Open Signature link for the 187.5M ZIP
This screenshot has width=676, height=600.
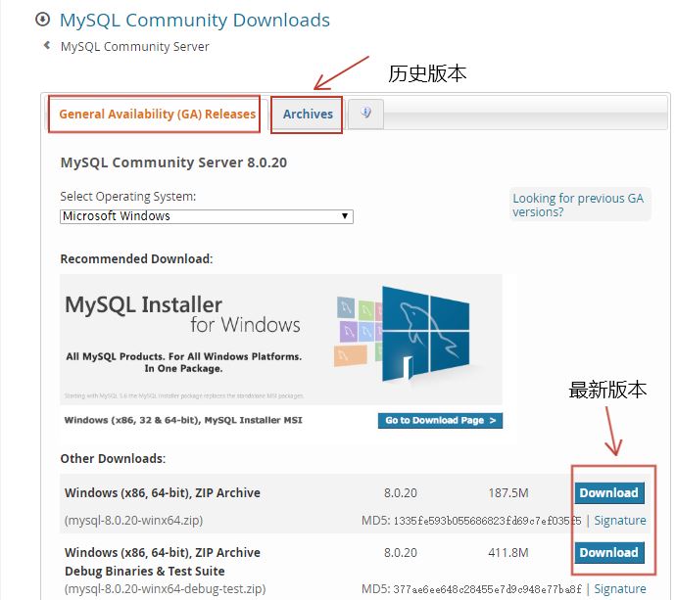620,521
